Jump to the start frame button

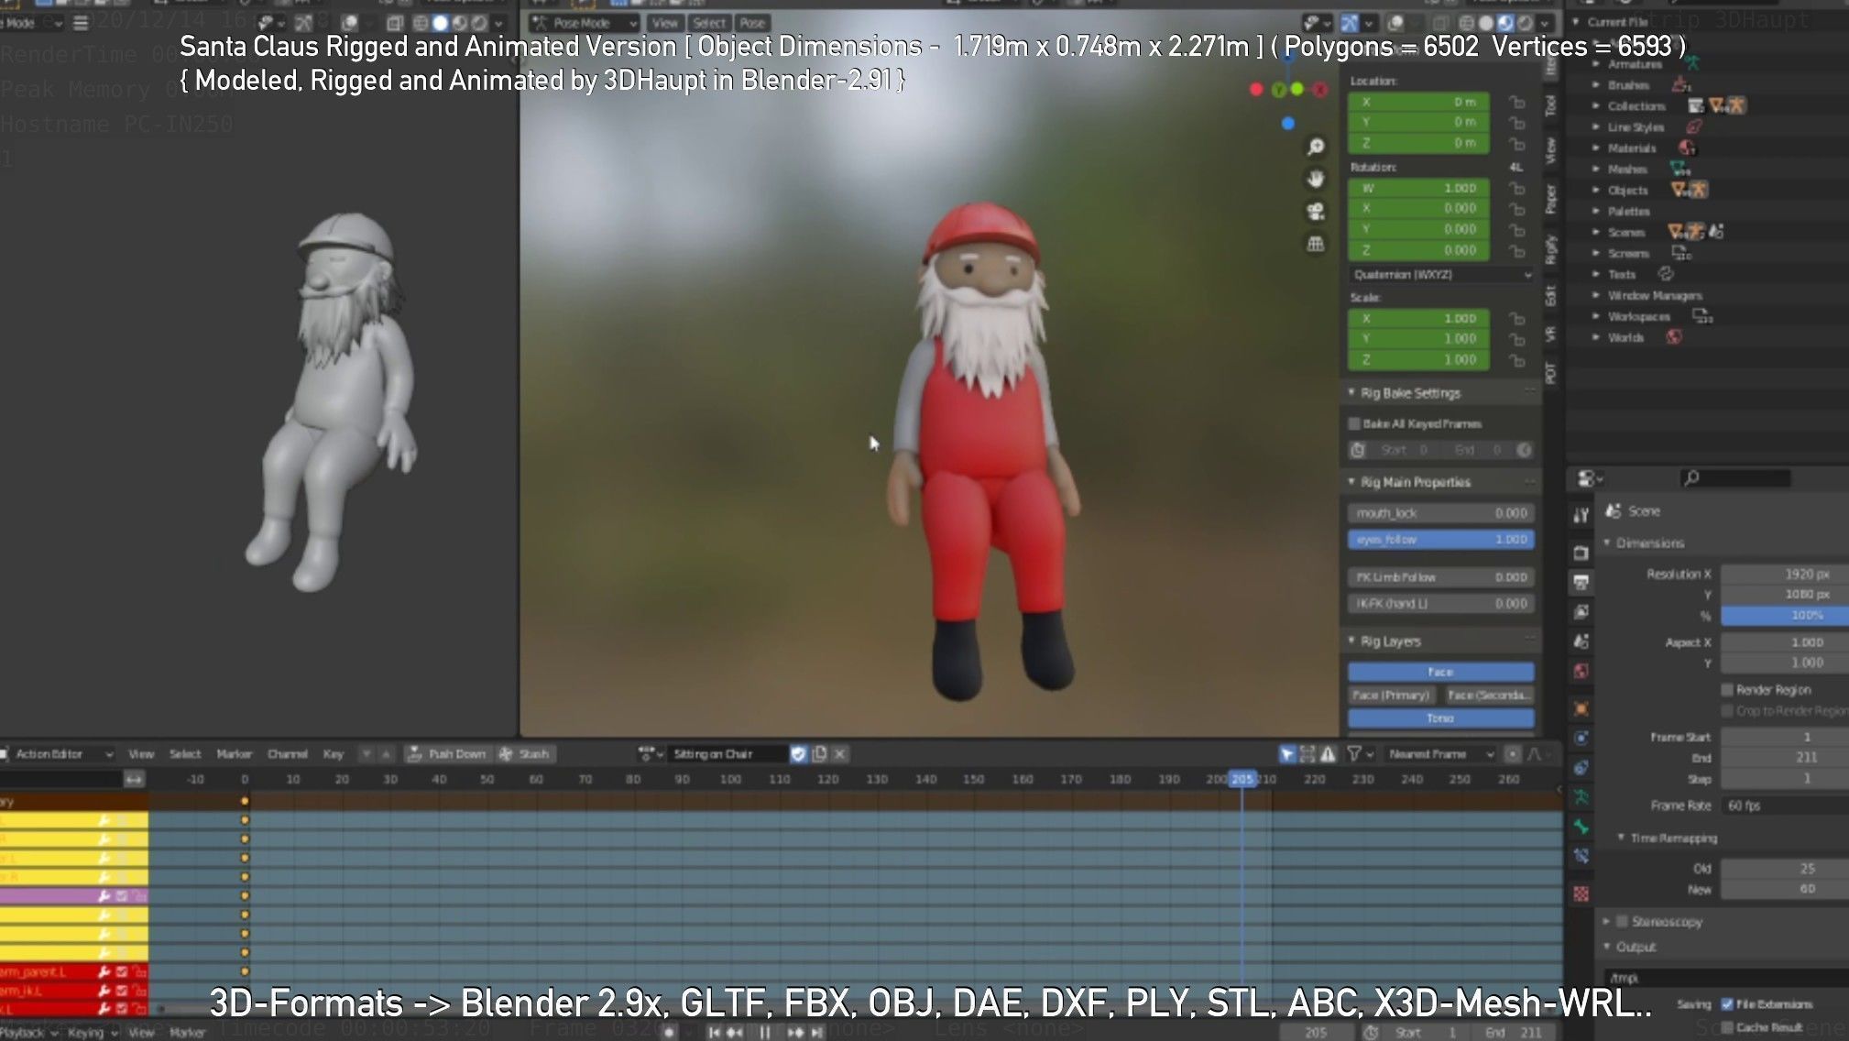click(714, 1032)
